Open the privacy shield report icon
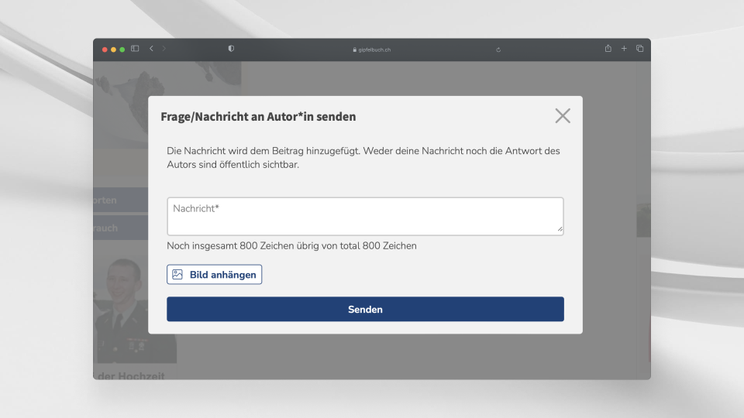The height and width of the screenshot is (418, 744). [231, 49]
